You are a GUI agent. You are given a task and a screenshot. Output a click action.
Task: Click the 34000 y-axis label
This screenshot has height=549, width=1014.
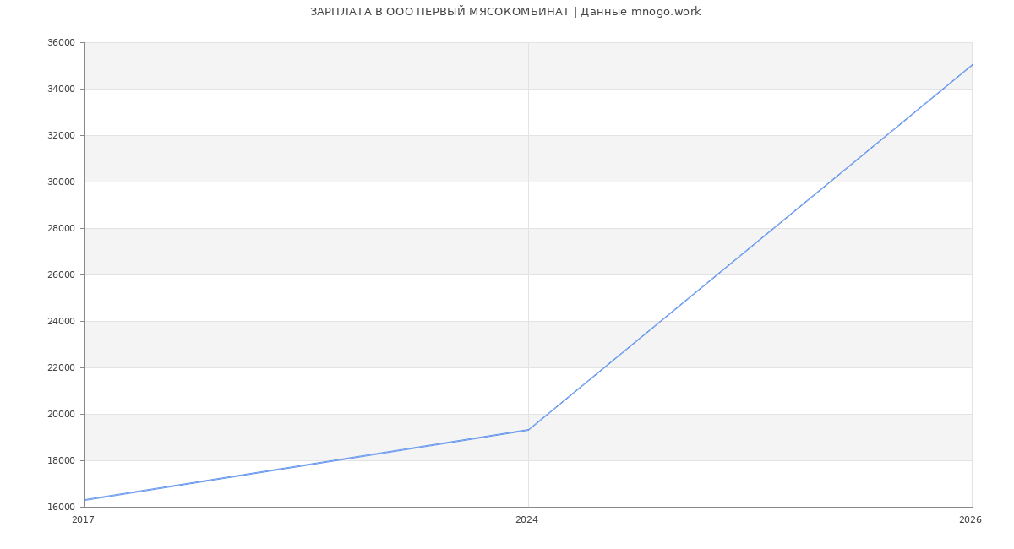click(x=61, y=90)
